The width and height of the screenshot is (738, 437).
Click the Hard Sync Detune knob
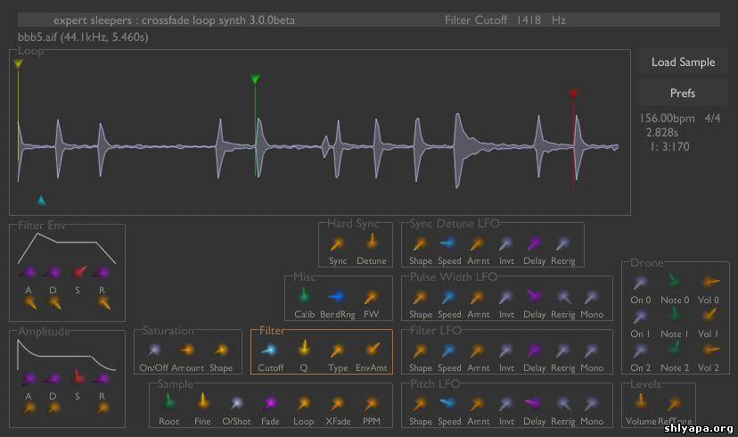[371, 243]
